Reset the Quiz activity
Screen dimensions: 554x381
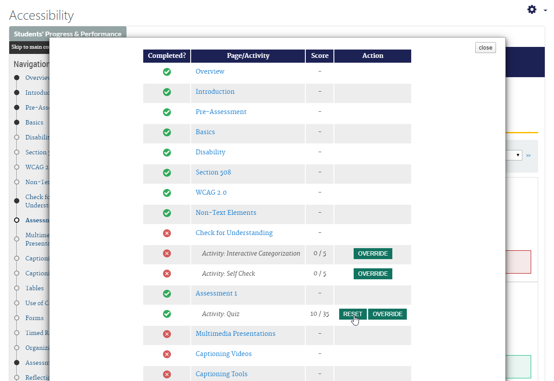pyautogui.click(x=353, y=314)
